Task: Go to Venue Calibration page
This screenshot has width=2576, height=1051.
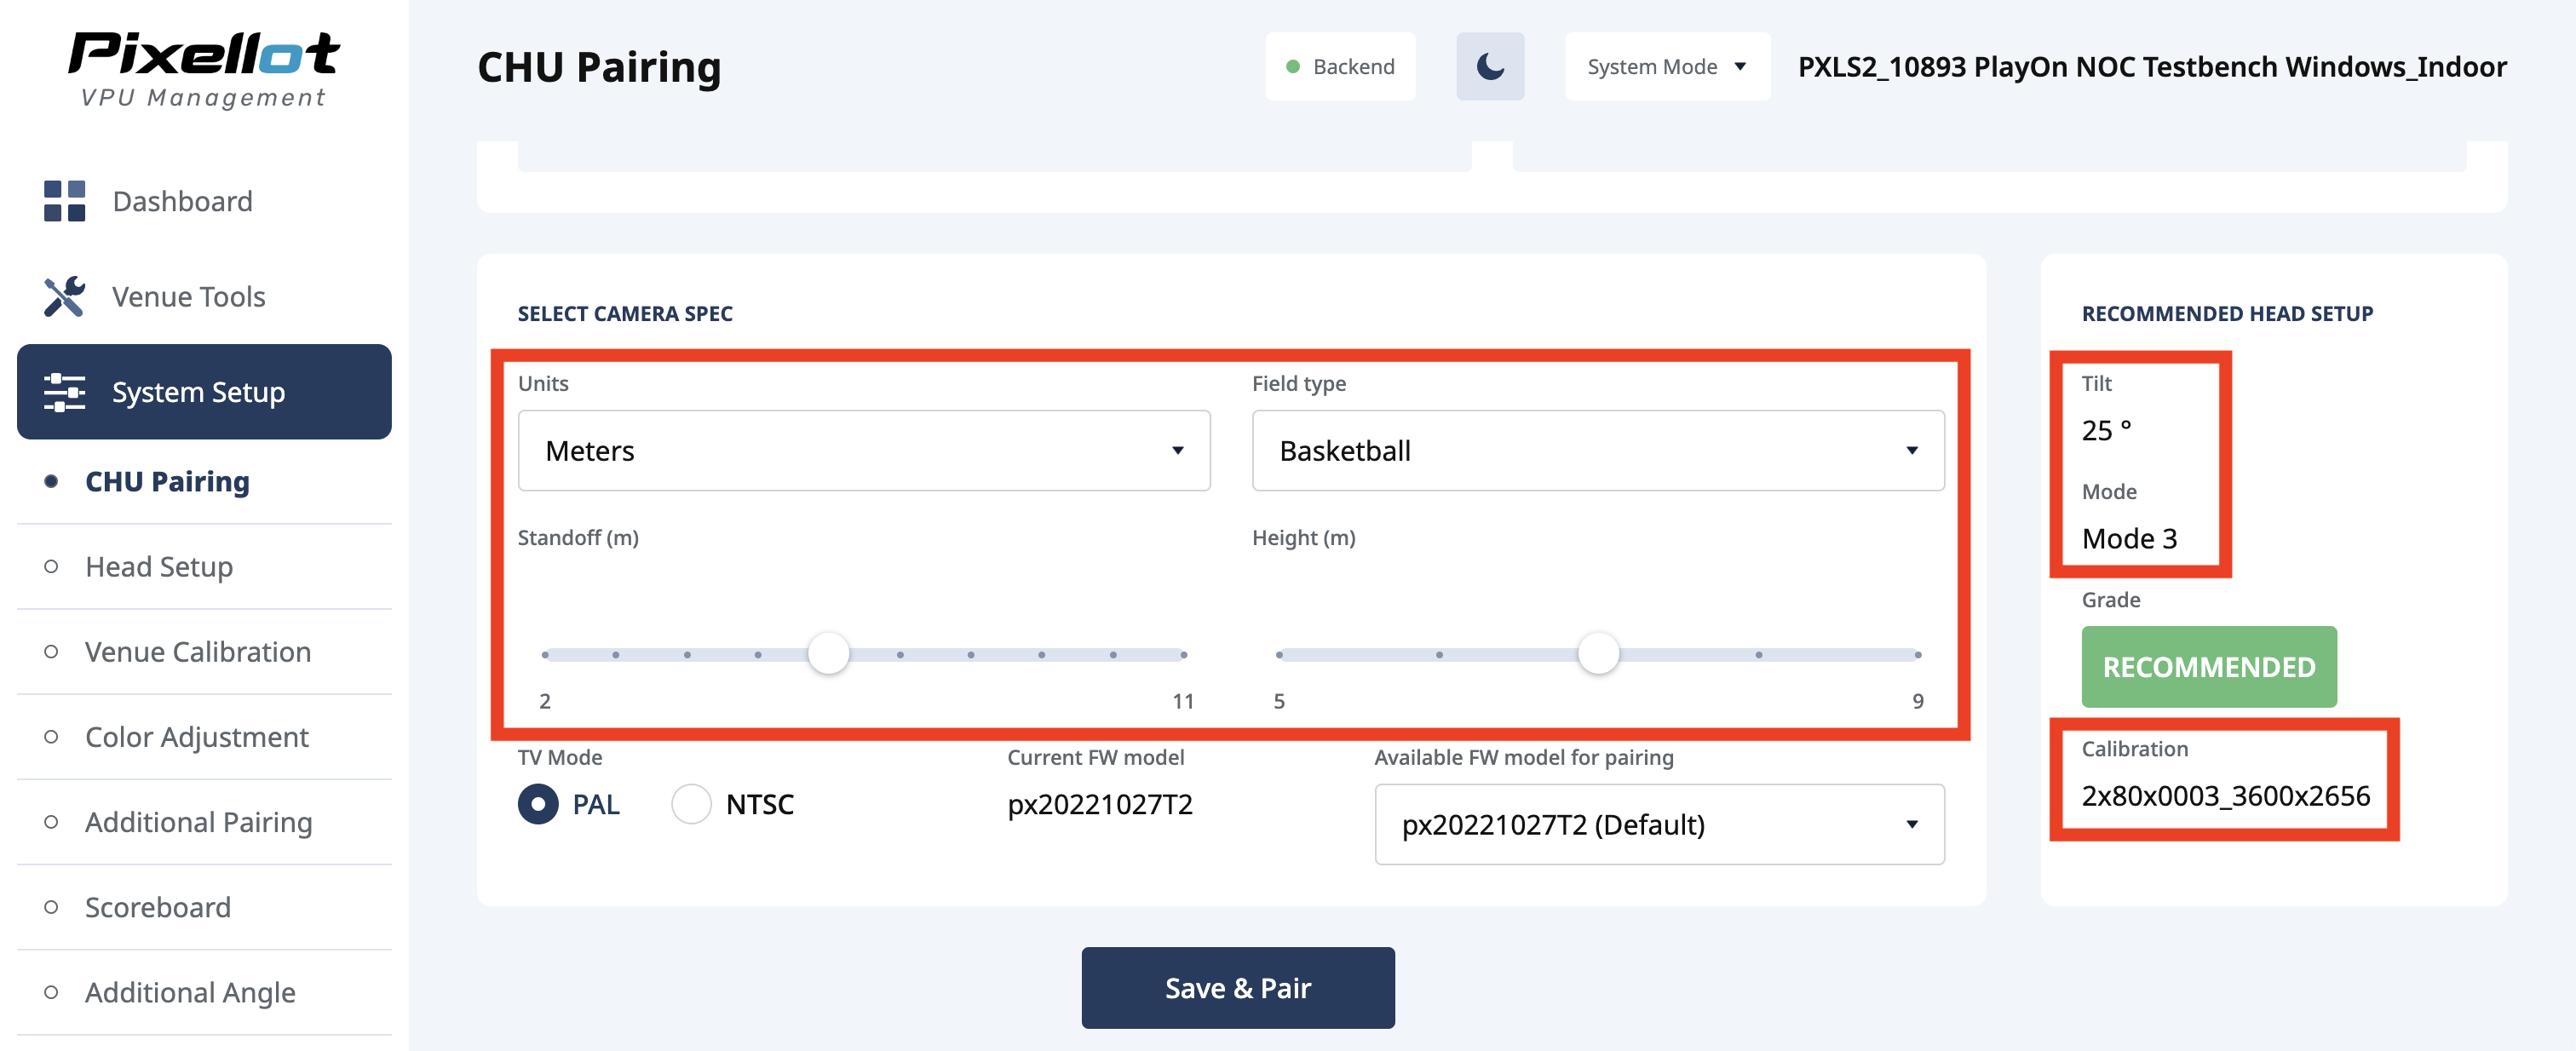Action: coord(197,652)
